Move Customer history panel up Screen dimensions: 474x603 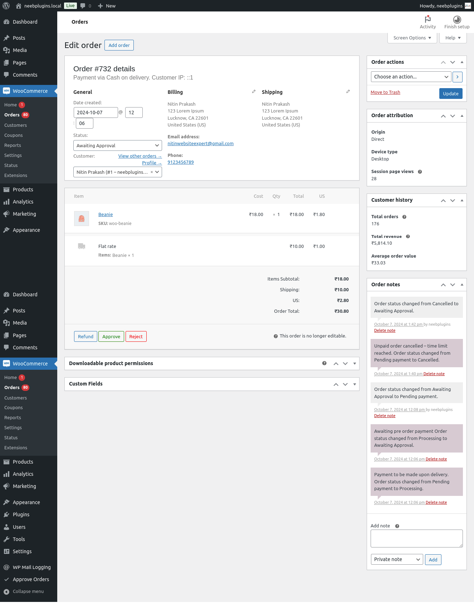[443, 200]
